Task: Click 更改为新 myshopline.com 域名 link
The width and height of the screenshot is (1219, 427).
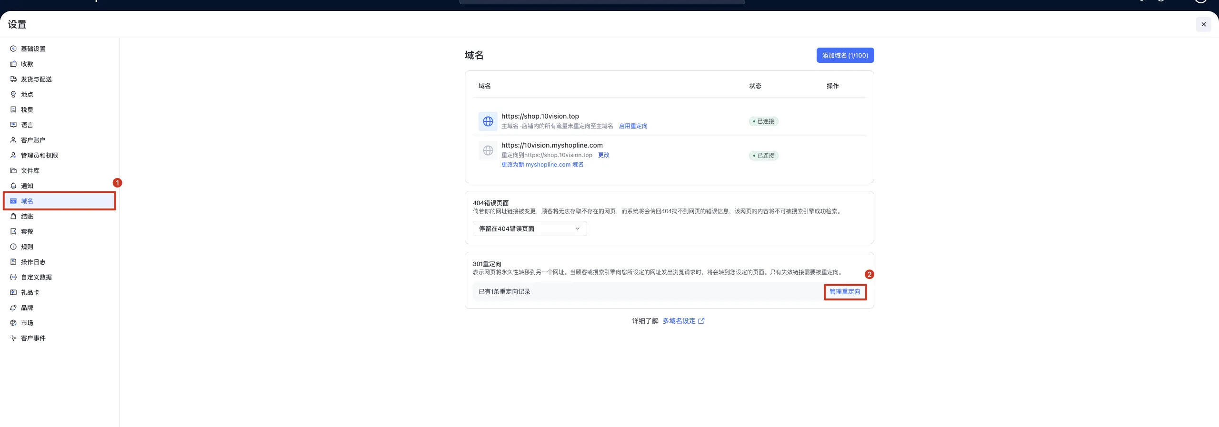Action: [542, 165]
